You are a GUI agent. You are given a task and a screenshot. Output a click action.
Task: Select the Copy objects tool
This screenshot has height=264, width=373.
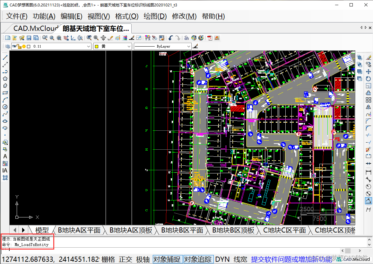[x=368, y=65]
